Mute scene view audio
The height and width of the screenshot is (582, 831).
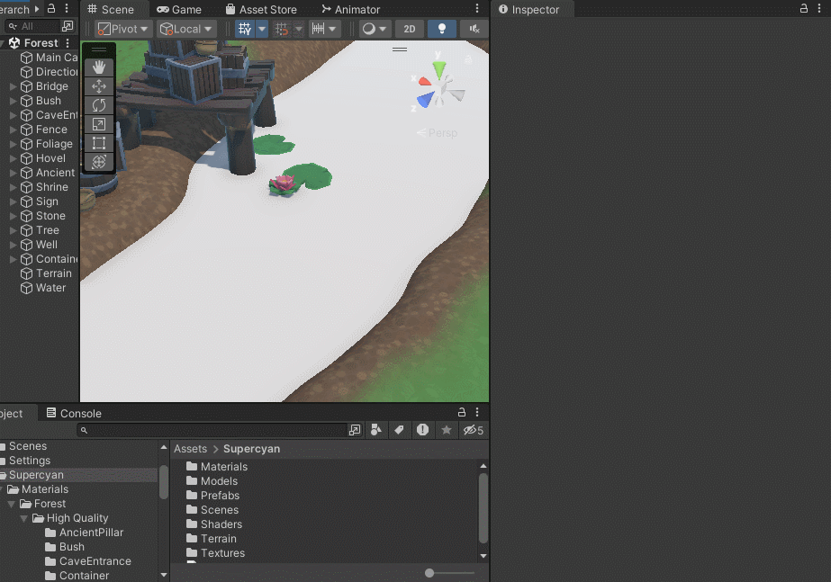(474, 28)
